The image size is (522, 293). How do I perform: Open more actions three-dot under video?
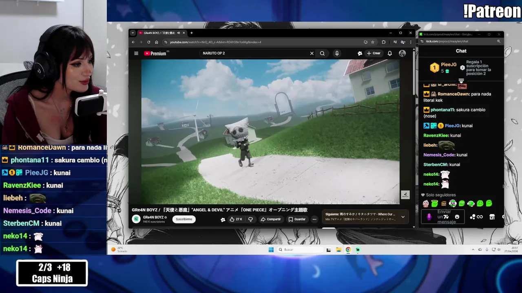coord(314,219)
